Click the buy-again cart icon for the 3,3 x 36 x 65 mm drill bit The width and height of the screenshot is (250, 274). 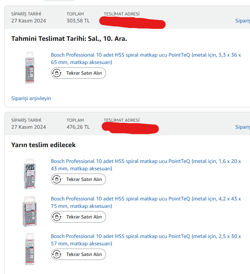coord(57,73)
